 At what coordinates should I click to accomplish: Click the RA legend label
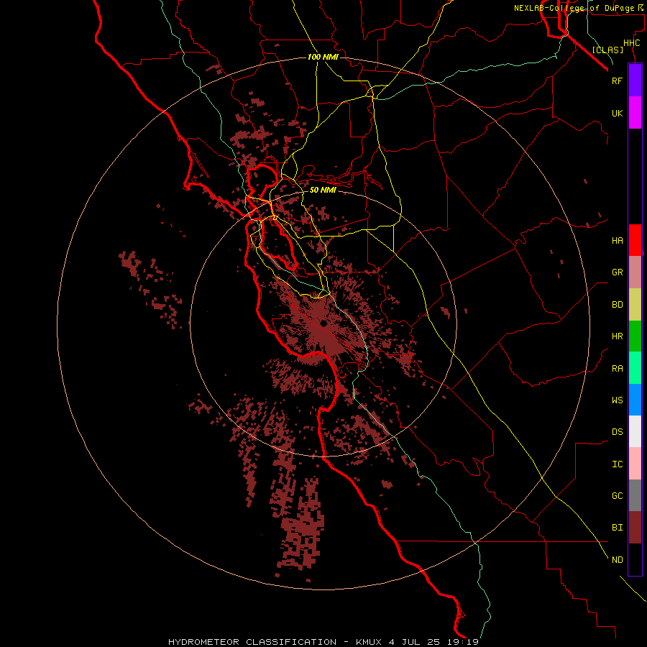(x=618, y=369)
